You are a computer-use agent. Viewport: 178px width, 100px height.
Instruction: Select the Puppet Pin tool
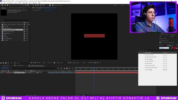pos(44,5)
